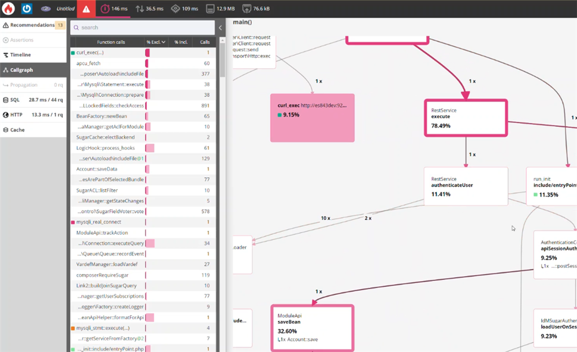Click the RestService execute node
Viewport: 577px width, 352px height.
(x=466, y=118)
